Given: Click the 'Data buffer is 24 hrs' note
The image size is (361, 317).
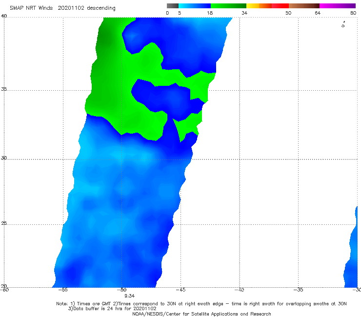Looking at the screenshot, I should pos(112,309).
